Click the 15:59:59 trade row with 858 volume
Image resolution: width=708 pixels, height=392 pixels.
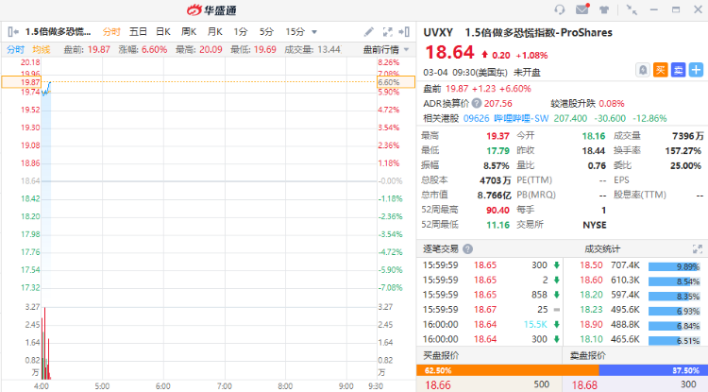pyautogui.click(x=491, y=295)
